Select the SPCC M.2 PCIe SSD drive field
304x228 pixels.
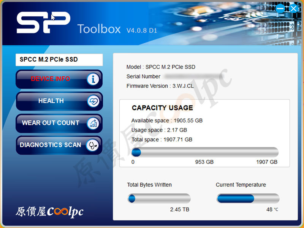[59, 60]
